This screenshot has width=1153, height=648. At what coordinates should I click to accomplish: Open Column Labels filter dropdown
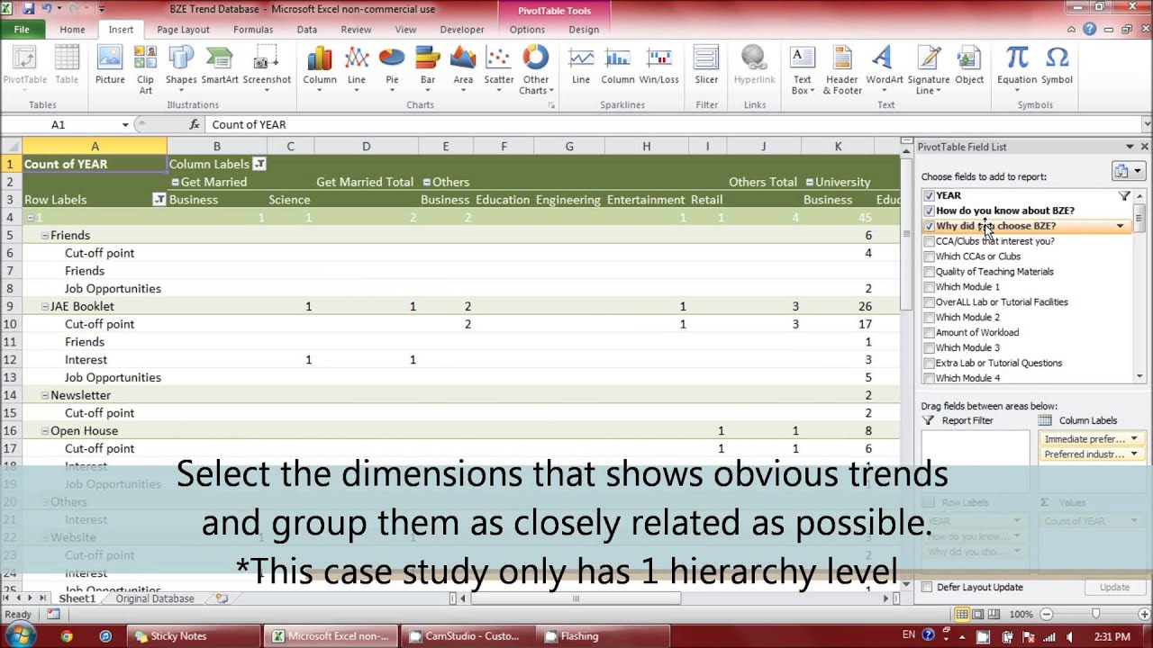pyautogui.click(x=259, y=164)
